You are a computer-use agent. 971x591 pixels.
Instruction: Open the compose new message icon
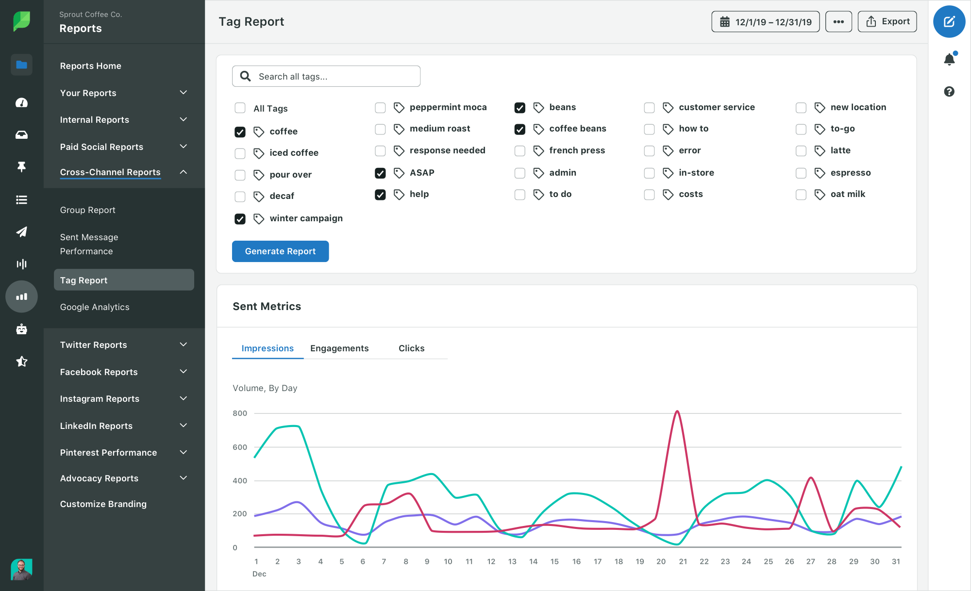pos(949,22)
